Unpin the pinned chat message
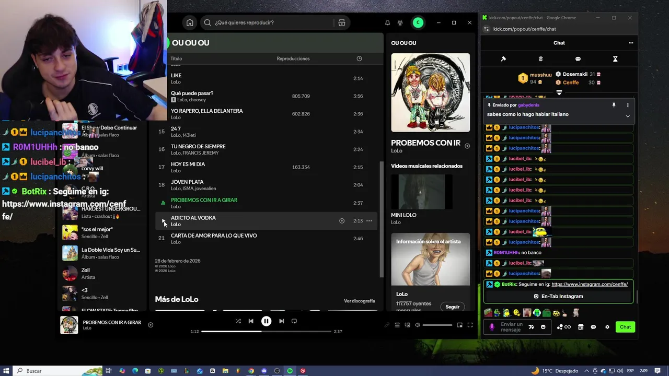The width and height of the screenshot is (669, 376). 614,105
